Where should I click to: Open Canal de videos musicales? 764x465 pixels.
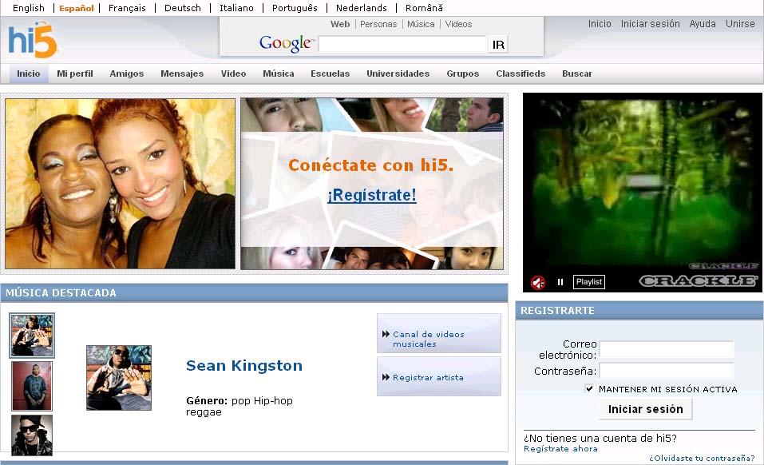439,333
